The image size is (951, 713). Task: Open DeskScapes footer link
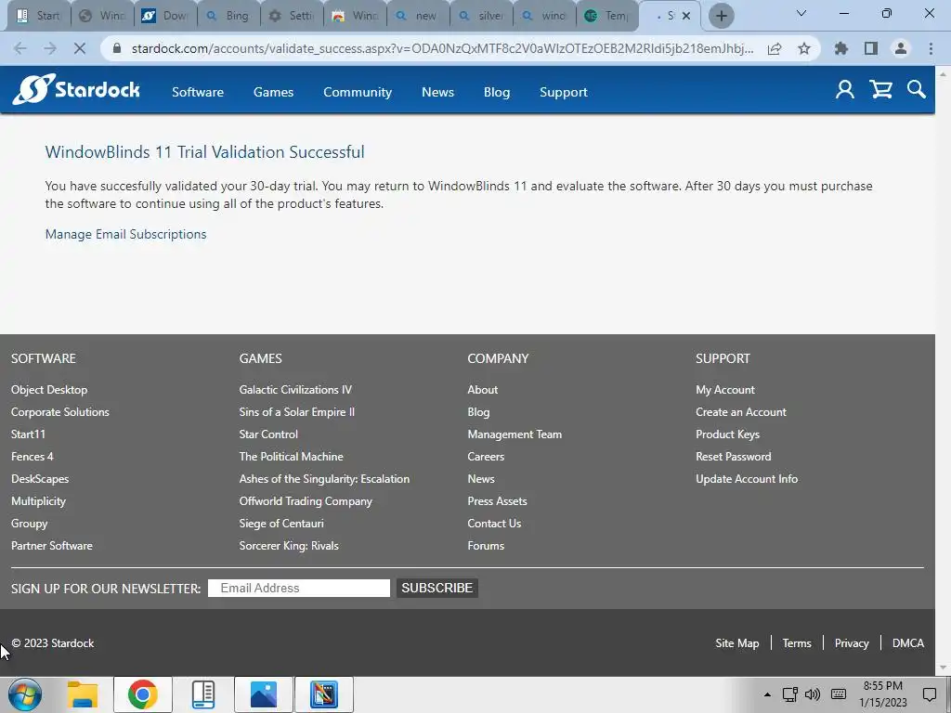[40, 479]
